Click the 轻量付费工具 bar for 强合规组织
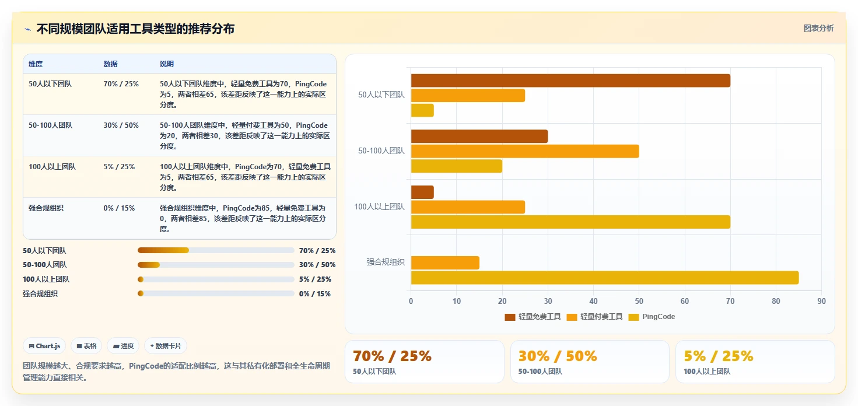This screenshot has width=858, height=406. 445,262
